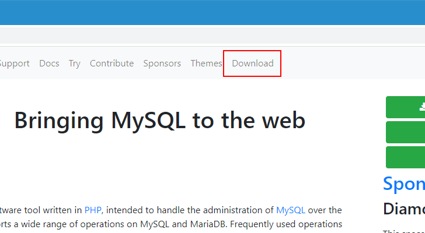The image size is (425, 233).
Task: Follow the PHP hyperlink in the description
Action: coord(93,210)
